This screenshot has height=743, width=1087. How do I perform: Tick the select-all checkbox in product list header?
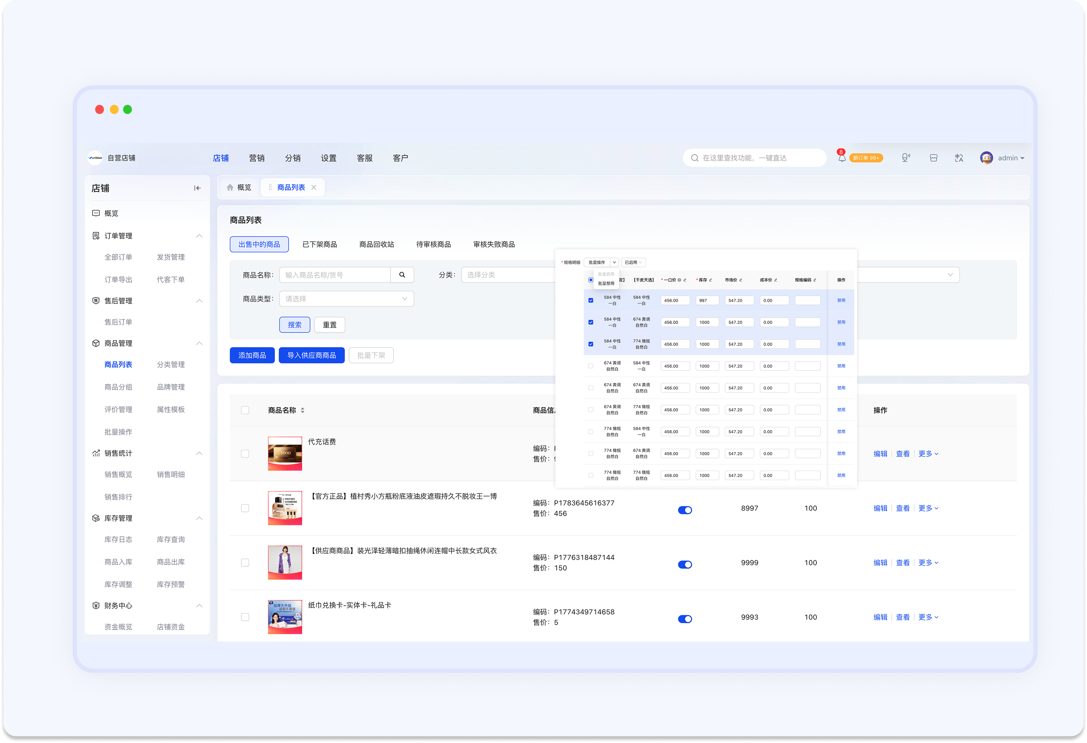click(245, 410)
